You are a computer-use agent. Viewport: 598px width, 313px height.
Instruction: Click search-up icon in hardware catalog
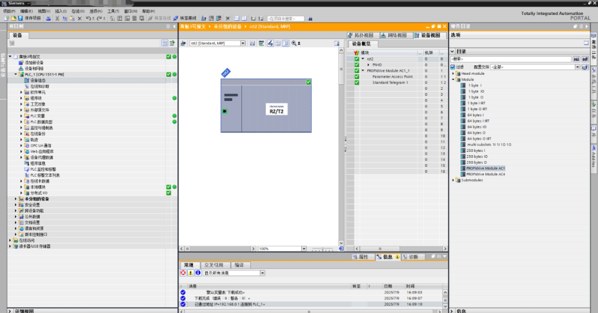coord(585,59)
